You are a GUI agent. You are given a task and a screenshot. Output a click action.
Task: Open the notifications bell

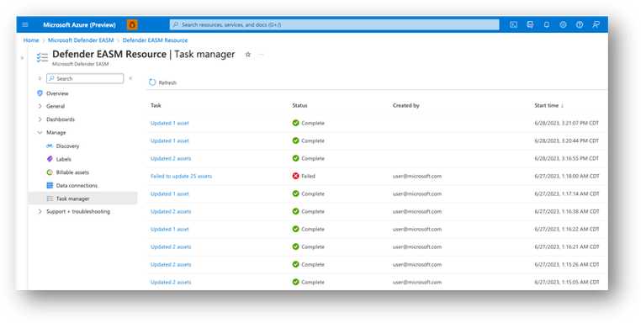[547, 25]
